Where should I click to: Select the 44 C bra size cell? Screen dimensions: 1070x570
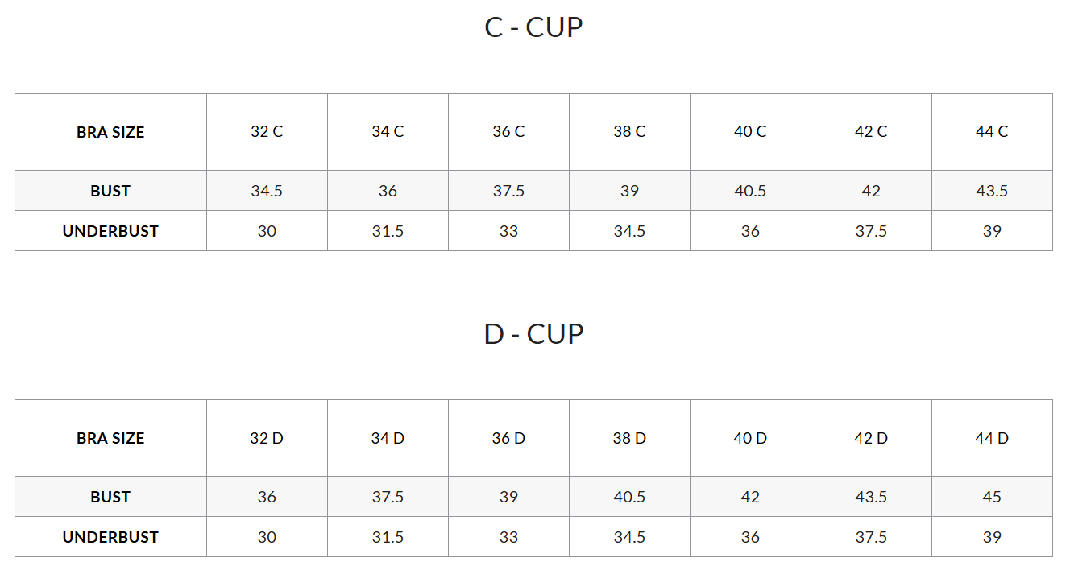pyautogui.click(x=992, y=132)
